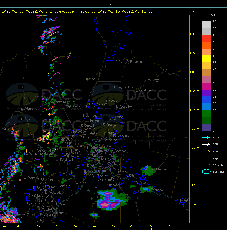This screenshot has width=227, height=230.
Task: Click the 'Tz 35' value in header
Action: point(147,11)
